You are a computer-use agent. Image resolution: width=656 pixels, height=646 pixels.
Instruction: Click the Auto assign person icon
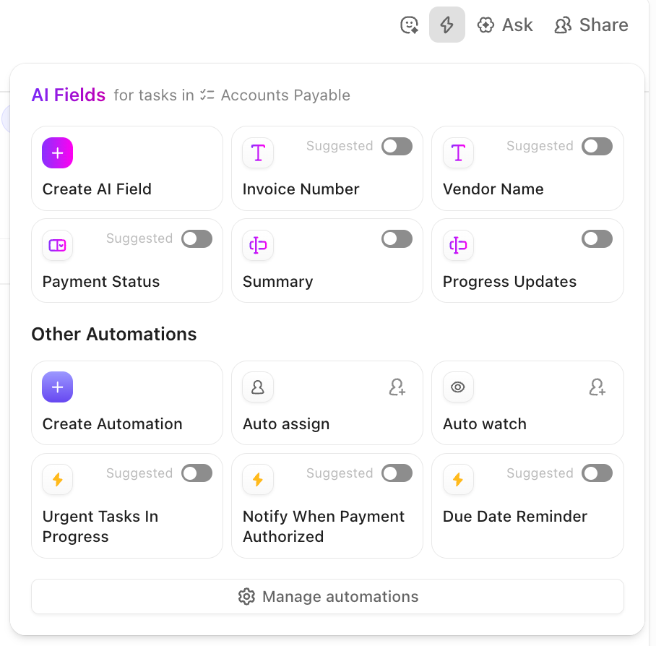[x=258, y=387]
